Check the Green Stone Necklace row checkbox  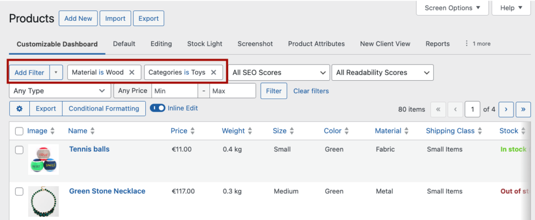pyautogui.click(x=19, y=192)
